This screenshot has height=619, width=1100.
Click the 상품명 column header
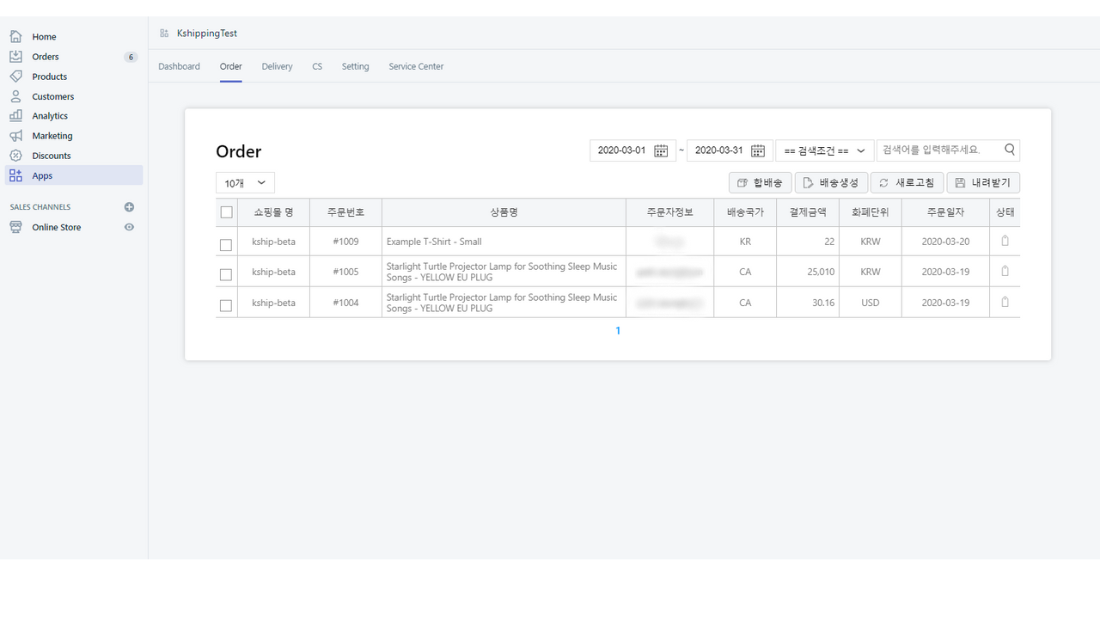(504, 212)
